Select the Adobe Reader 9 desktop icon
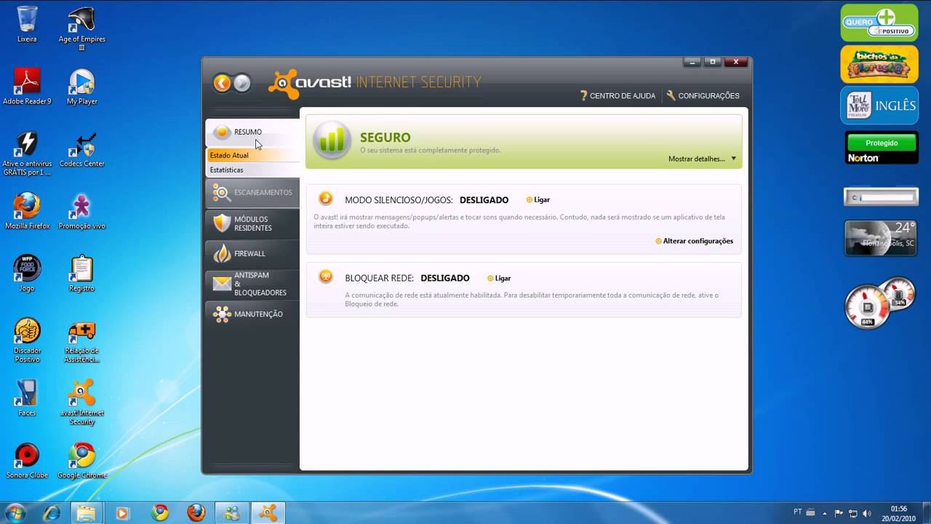 pos(27,86)
